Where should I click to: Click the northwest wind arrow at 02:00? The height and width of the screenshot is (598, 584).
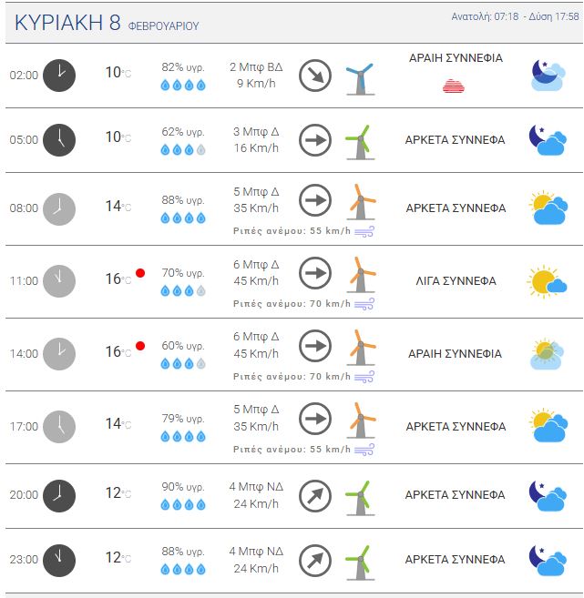[315, 75]
